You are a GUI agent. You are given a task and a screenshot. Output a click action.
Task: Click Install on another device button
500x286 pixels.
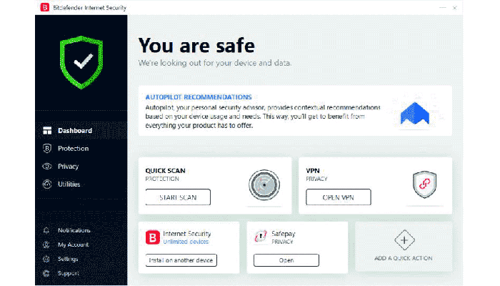(x=181, y=260)
